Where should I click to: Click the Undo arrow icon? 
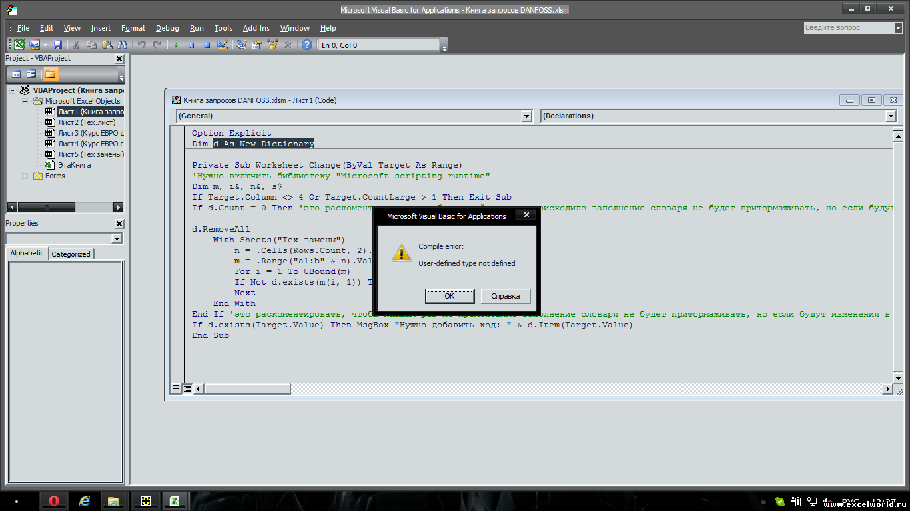pyautogui.click(x=141, y=45)
